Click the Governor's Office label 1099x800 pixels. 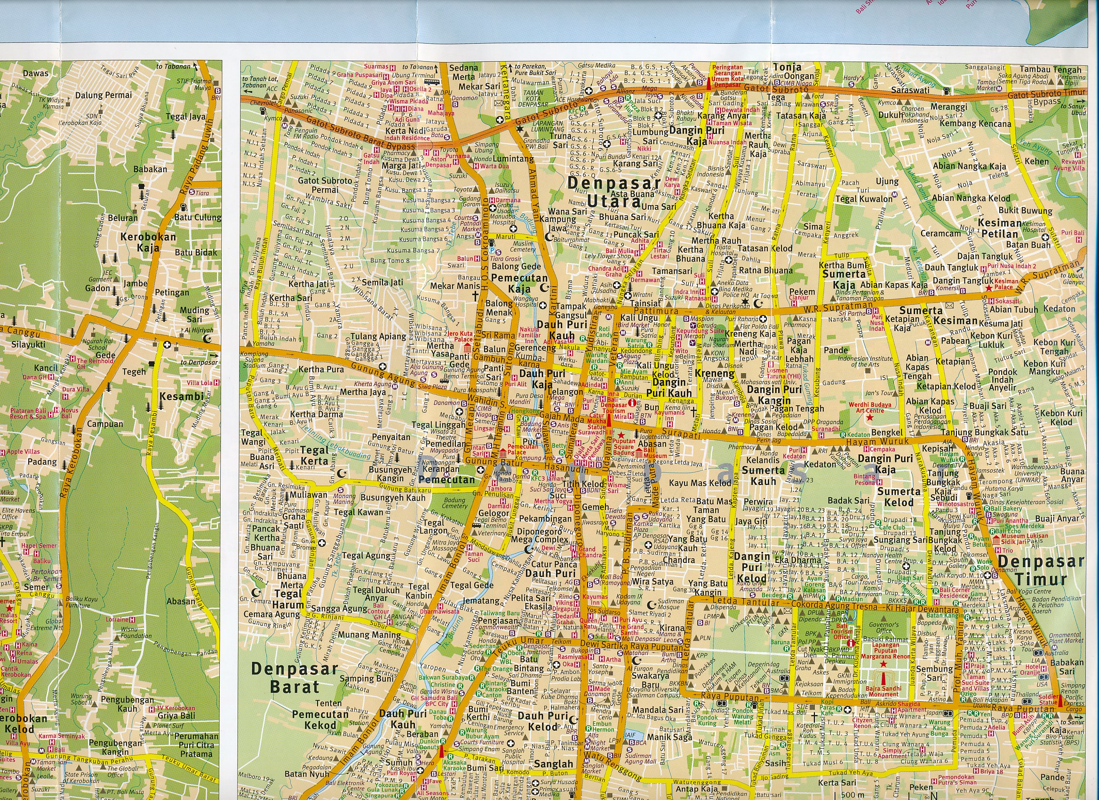pyautogui.click(x=884, y=627)
